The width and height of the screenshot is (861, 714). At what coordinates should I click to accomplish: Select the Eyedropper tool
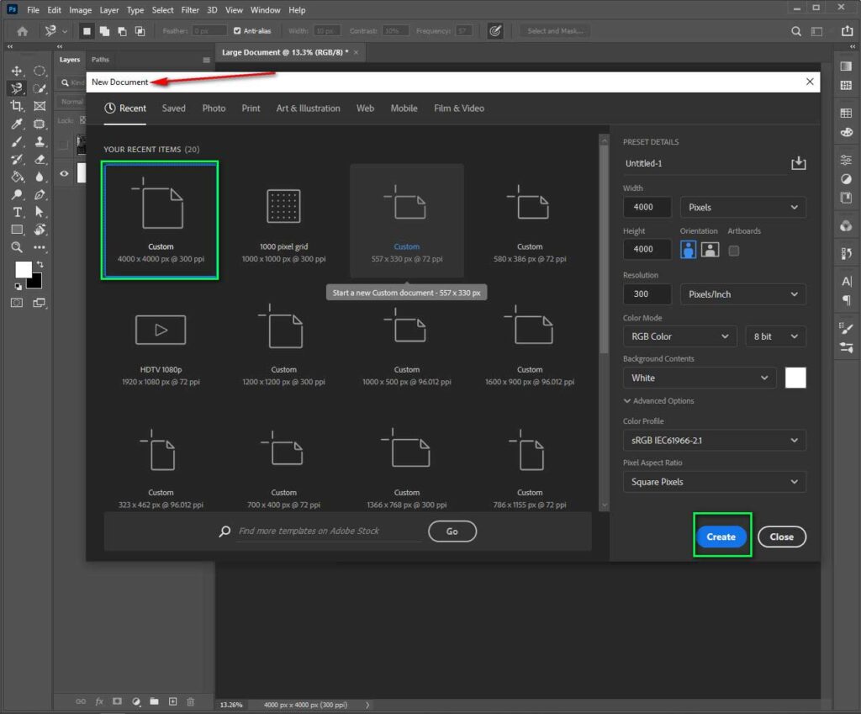pyautogui.click(x=17, y=124)
